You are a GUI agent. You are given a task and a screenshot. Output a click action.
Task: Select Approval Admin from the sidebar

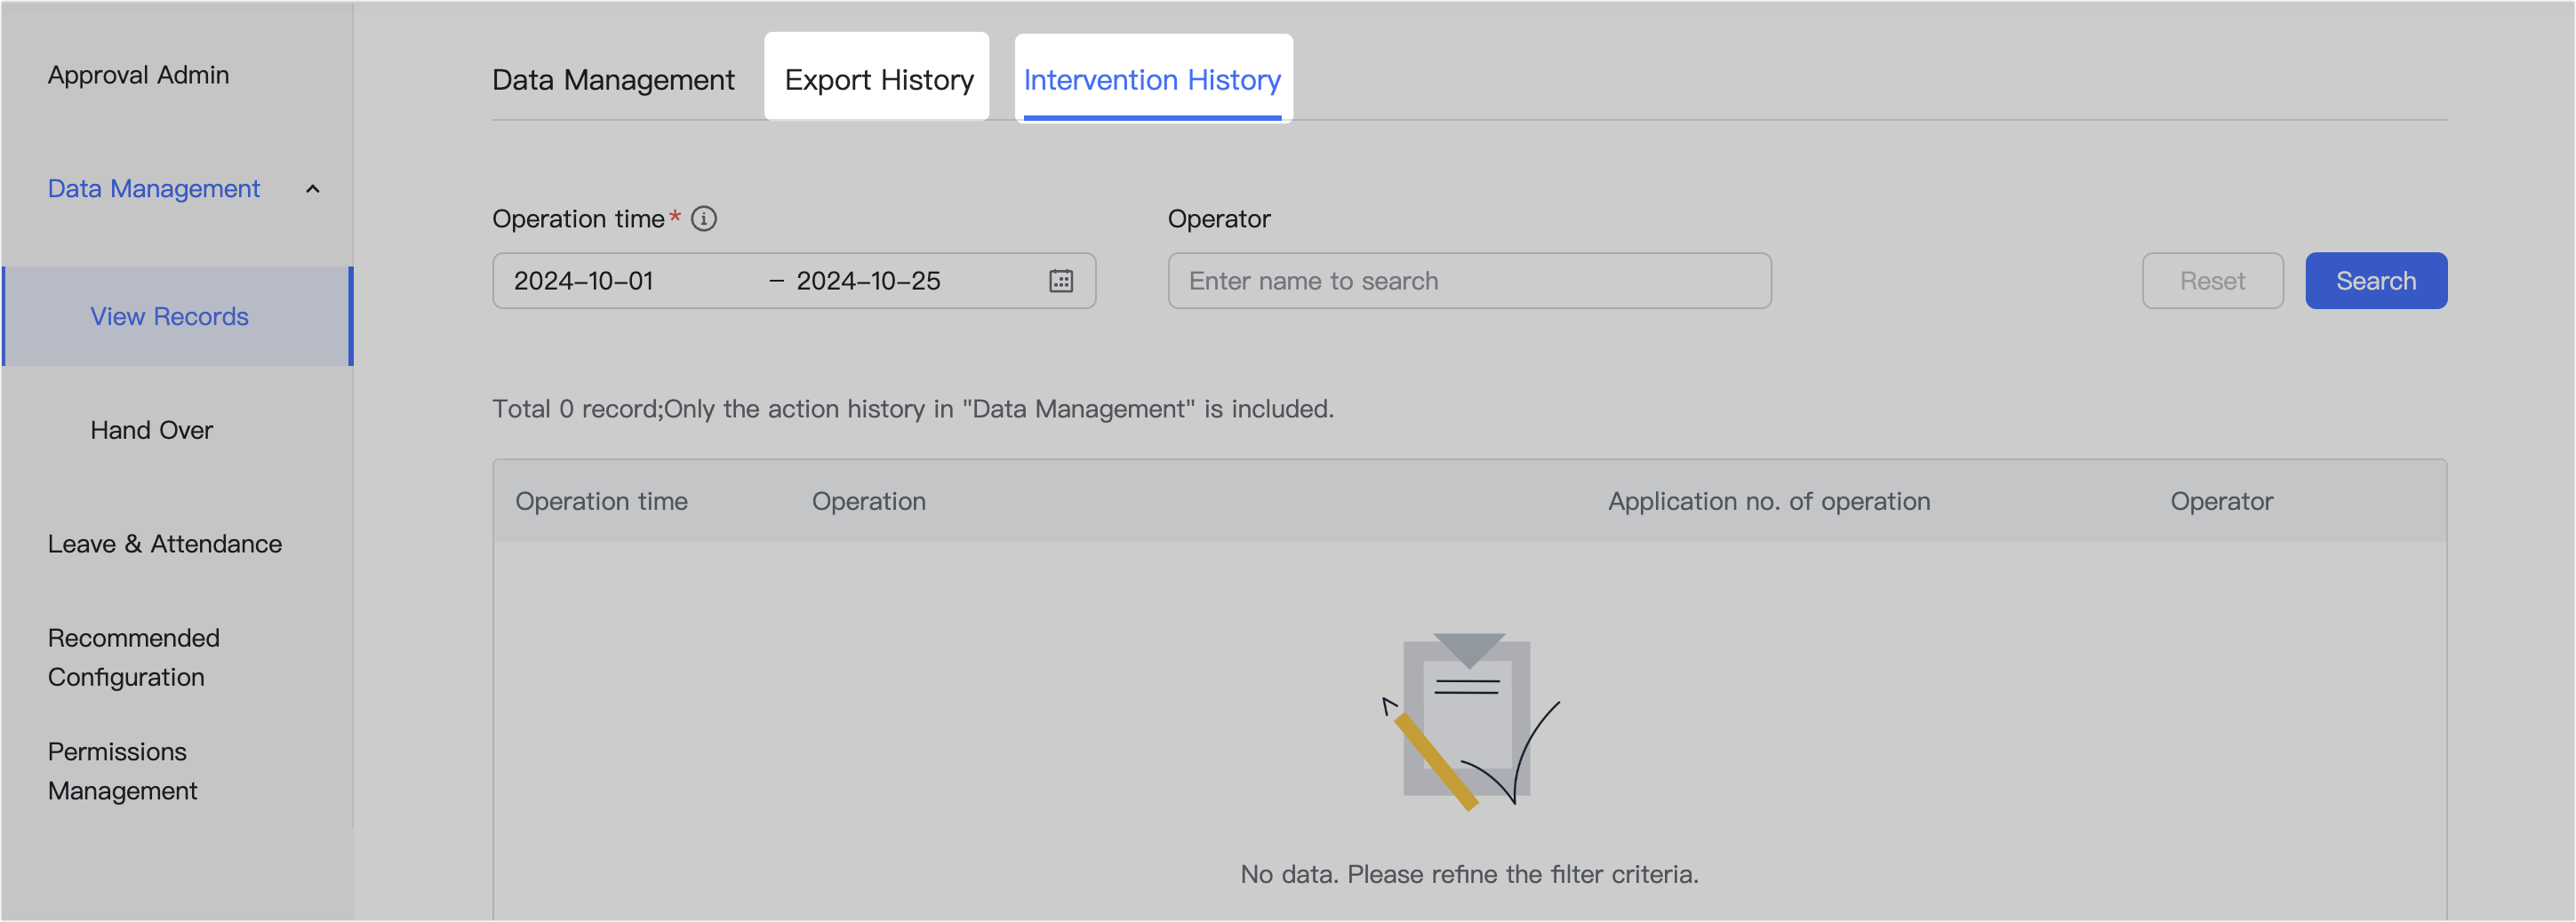click(x=138, y=74)
